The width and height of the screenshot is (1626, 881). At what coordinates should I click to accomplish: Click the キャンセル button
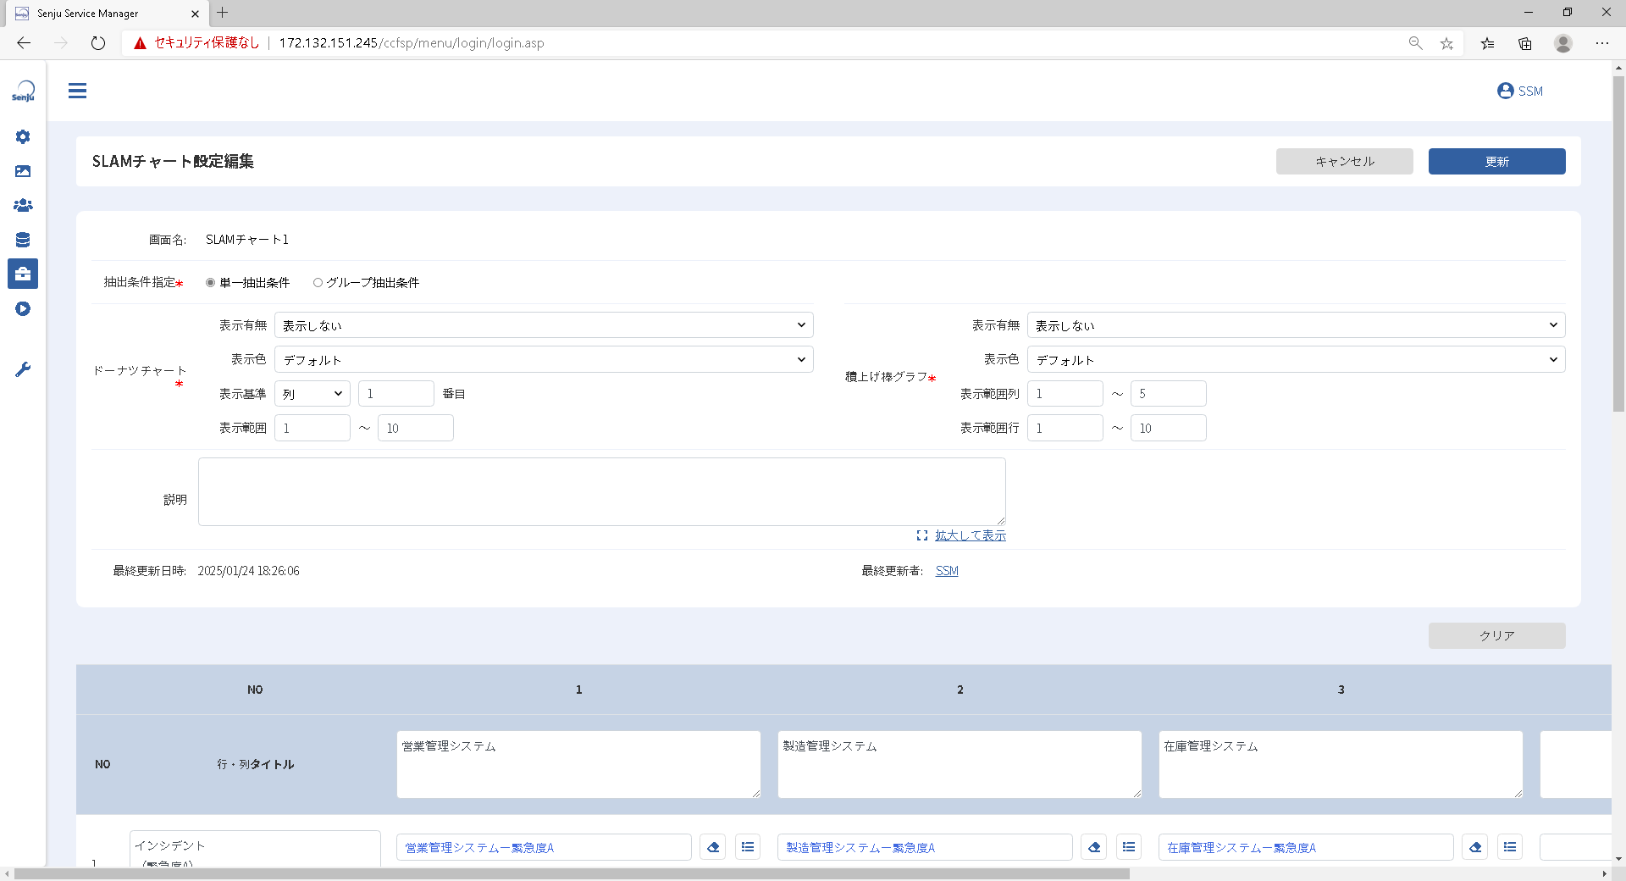click(x=1345, y=161)
